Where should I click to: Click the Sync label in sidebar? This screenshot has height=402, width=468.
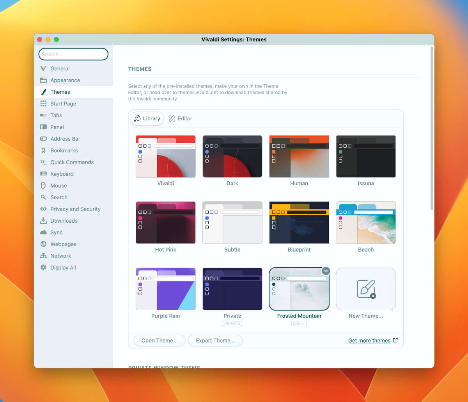(57, 232)
